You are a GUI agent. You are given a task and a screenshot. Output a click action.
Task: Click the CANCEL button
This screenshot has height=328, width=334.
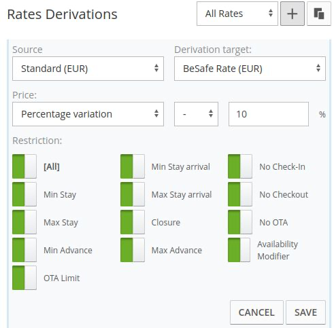tap(256, 312)
